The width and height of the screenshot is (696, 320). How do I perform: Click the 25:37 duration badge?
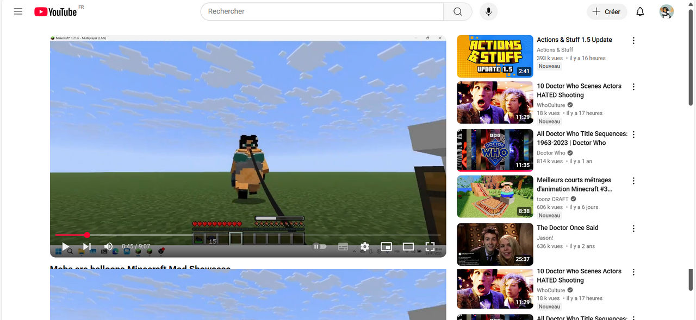[x=523, y=259]
